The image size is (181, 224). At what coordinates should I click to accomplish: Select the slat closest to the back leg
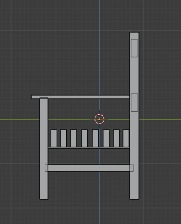tap(126, 138)
